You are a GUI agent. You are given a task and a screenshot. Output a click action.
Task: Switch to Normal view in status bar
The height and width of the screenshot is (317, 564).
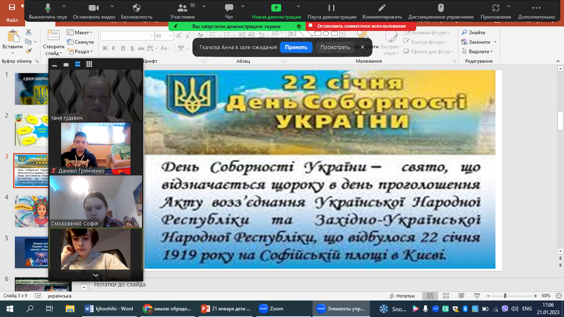[x=430, y=296]
